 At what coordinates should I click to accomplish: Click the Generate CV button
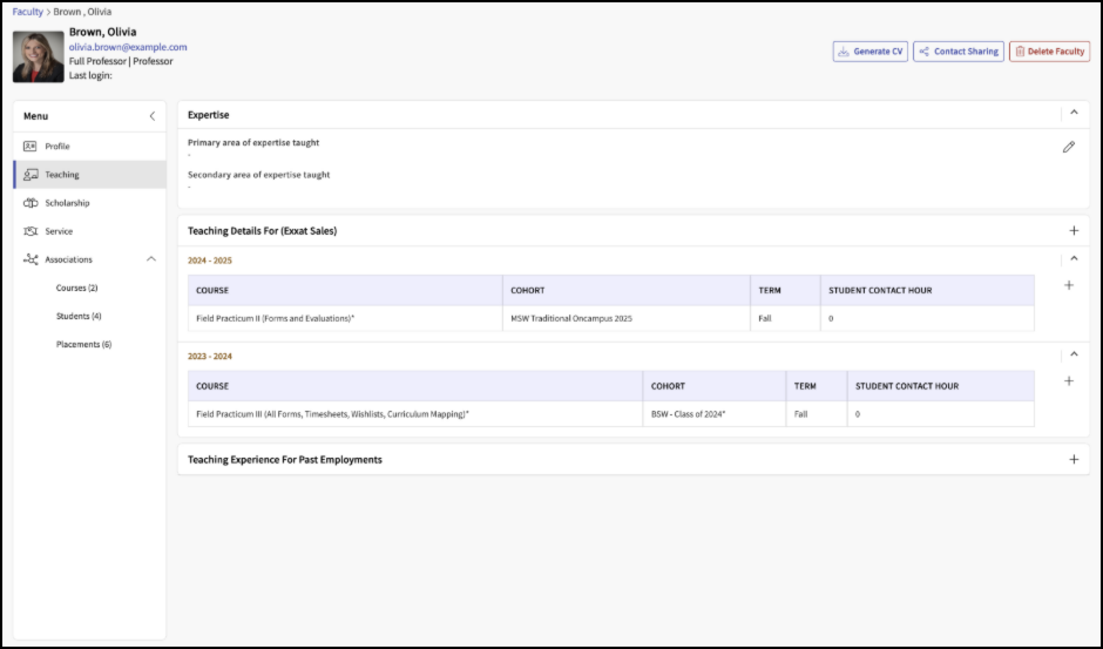(870, 52)
